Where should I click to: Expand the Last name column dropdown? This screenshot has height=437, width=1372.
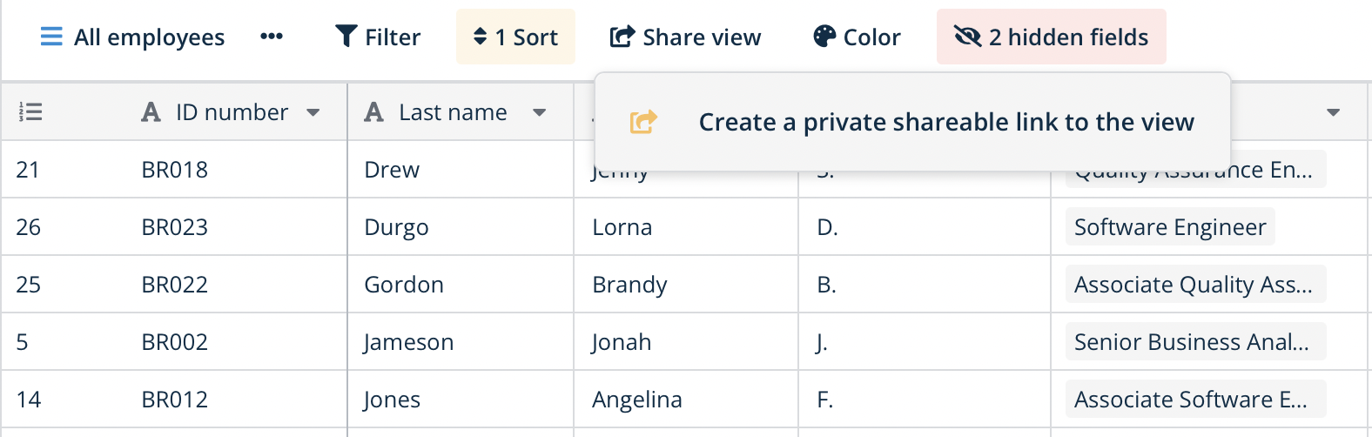point(539,112)
